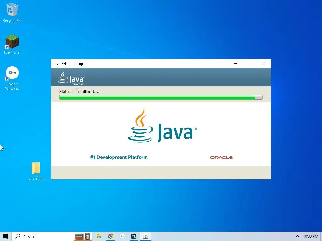This screenshot has height=241, width=322.
Task: Minimize the Java Setup window
Action: (235, 63)
